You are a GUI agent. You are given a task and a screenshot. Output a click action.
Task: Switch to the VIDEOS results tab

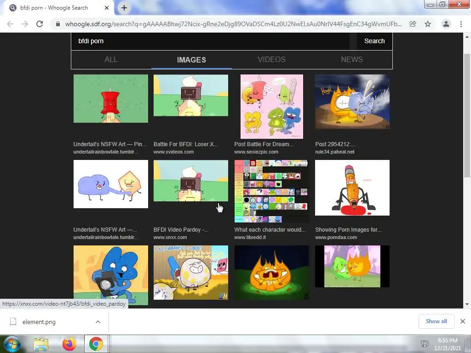pyautogui.click(x=271, y=59)
